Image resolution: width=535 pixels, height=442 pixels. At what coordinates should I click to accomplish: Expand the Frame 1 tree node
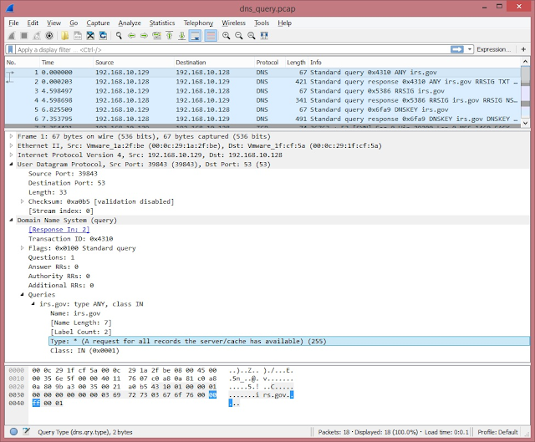[11, 136]
